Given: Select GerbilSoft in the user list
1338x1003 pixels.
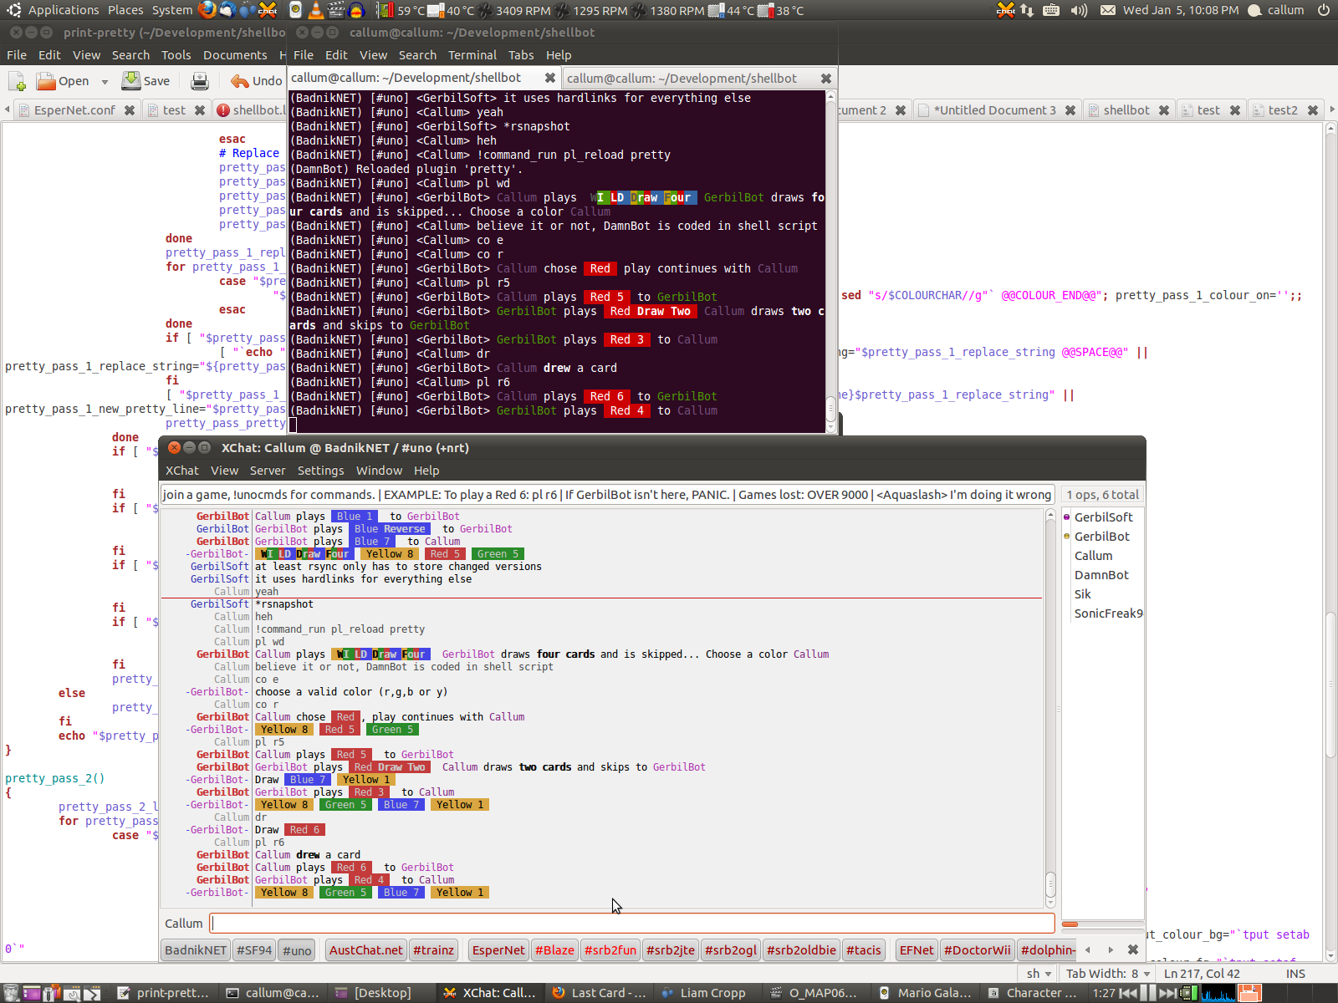Looking at the screenshot, I should coord(1103,517).
